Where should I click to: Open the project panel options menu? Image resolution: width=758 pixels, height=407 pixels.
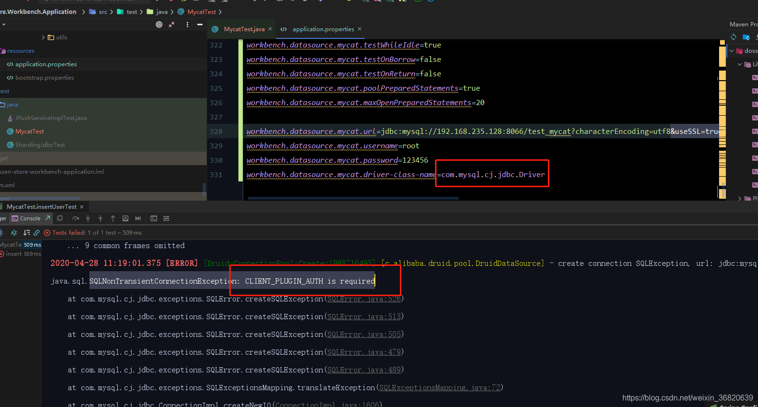click(x=187, y=24)
